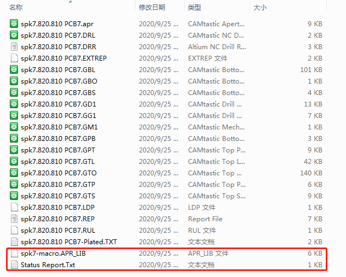The height and width of the screenshot is (277, 346).
Task: Select file name spk7.820.810 PCB7.GG1
Action: tap(58, 116)
